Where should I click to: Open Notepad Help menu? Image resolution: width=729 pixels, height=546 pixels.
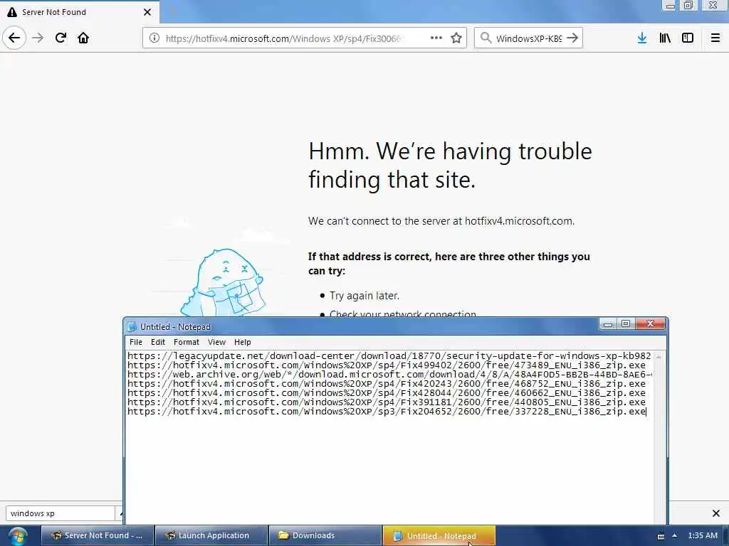(243, 342)
